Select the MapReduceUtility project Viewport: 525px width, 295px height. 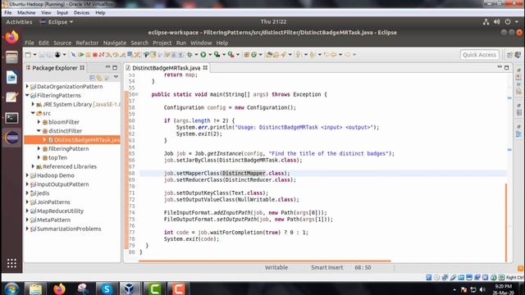(x=60, y=211)
